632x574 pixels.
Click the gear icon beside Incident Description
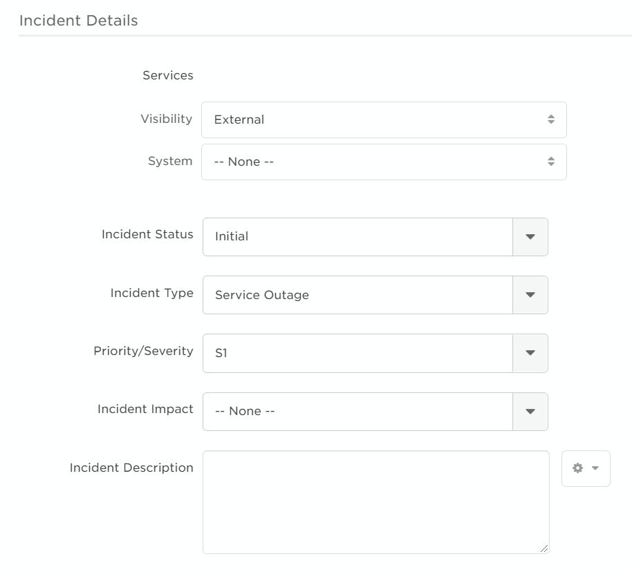577,468
